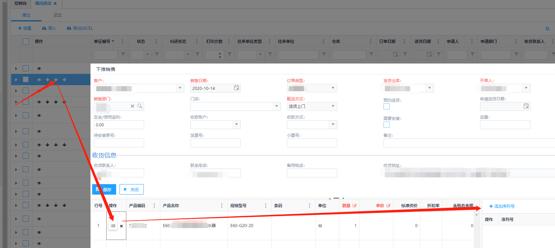Switch to the 还出 tab

pyautogui.click(x=57, y=15)
